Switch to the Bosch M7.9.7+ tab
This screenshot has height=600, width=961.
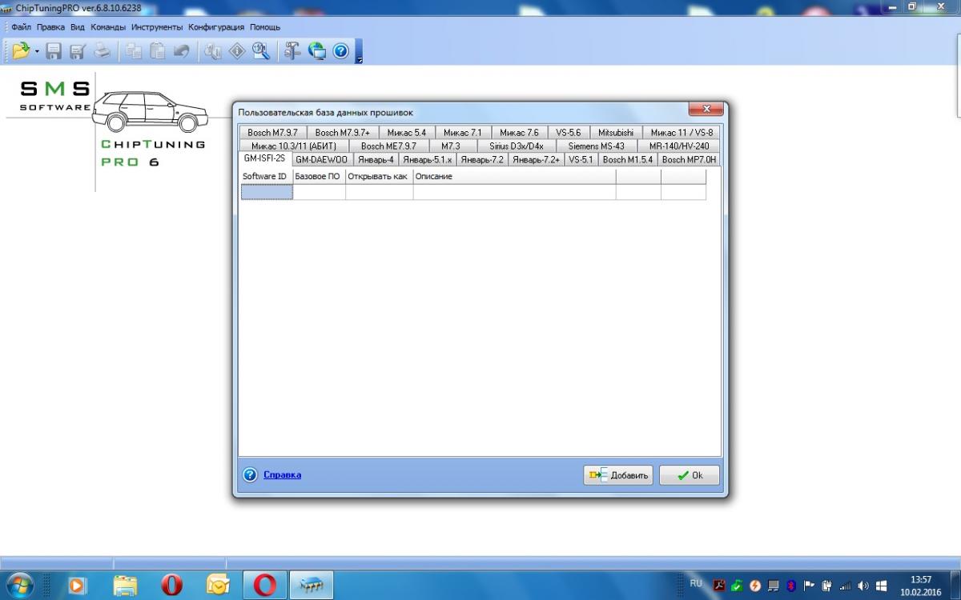[x=342, y=133]
